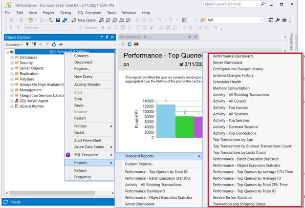Screen dimensions: 305x208
Task: Click the New Project icon in toolbar
Action: coord(30,20)
